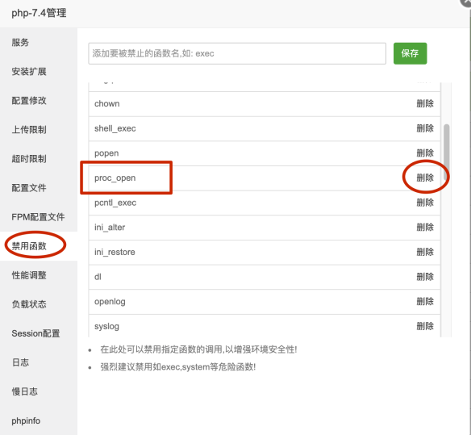The image size is (471, 435).
Task: Click the proc_open function name
Action: pyautogui.click(x=115, y=178)
